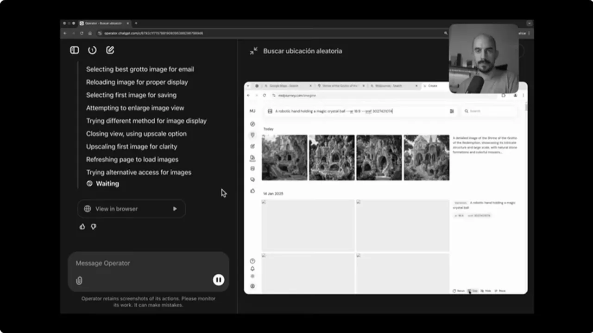
Task: Start a new task with the compose icon
Action: tap(110, 50)
